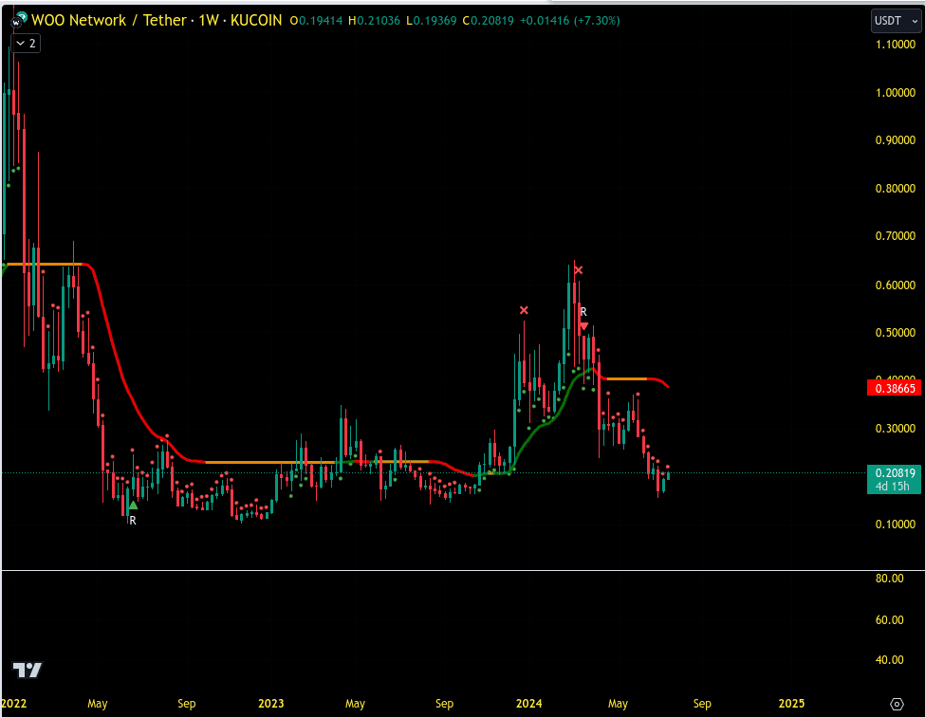Click the 4d 15h candle countdown
Viewport: 925px width, 718px height.
pos(895,487)
